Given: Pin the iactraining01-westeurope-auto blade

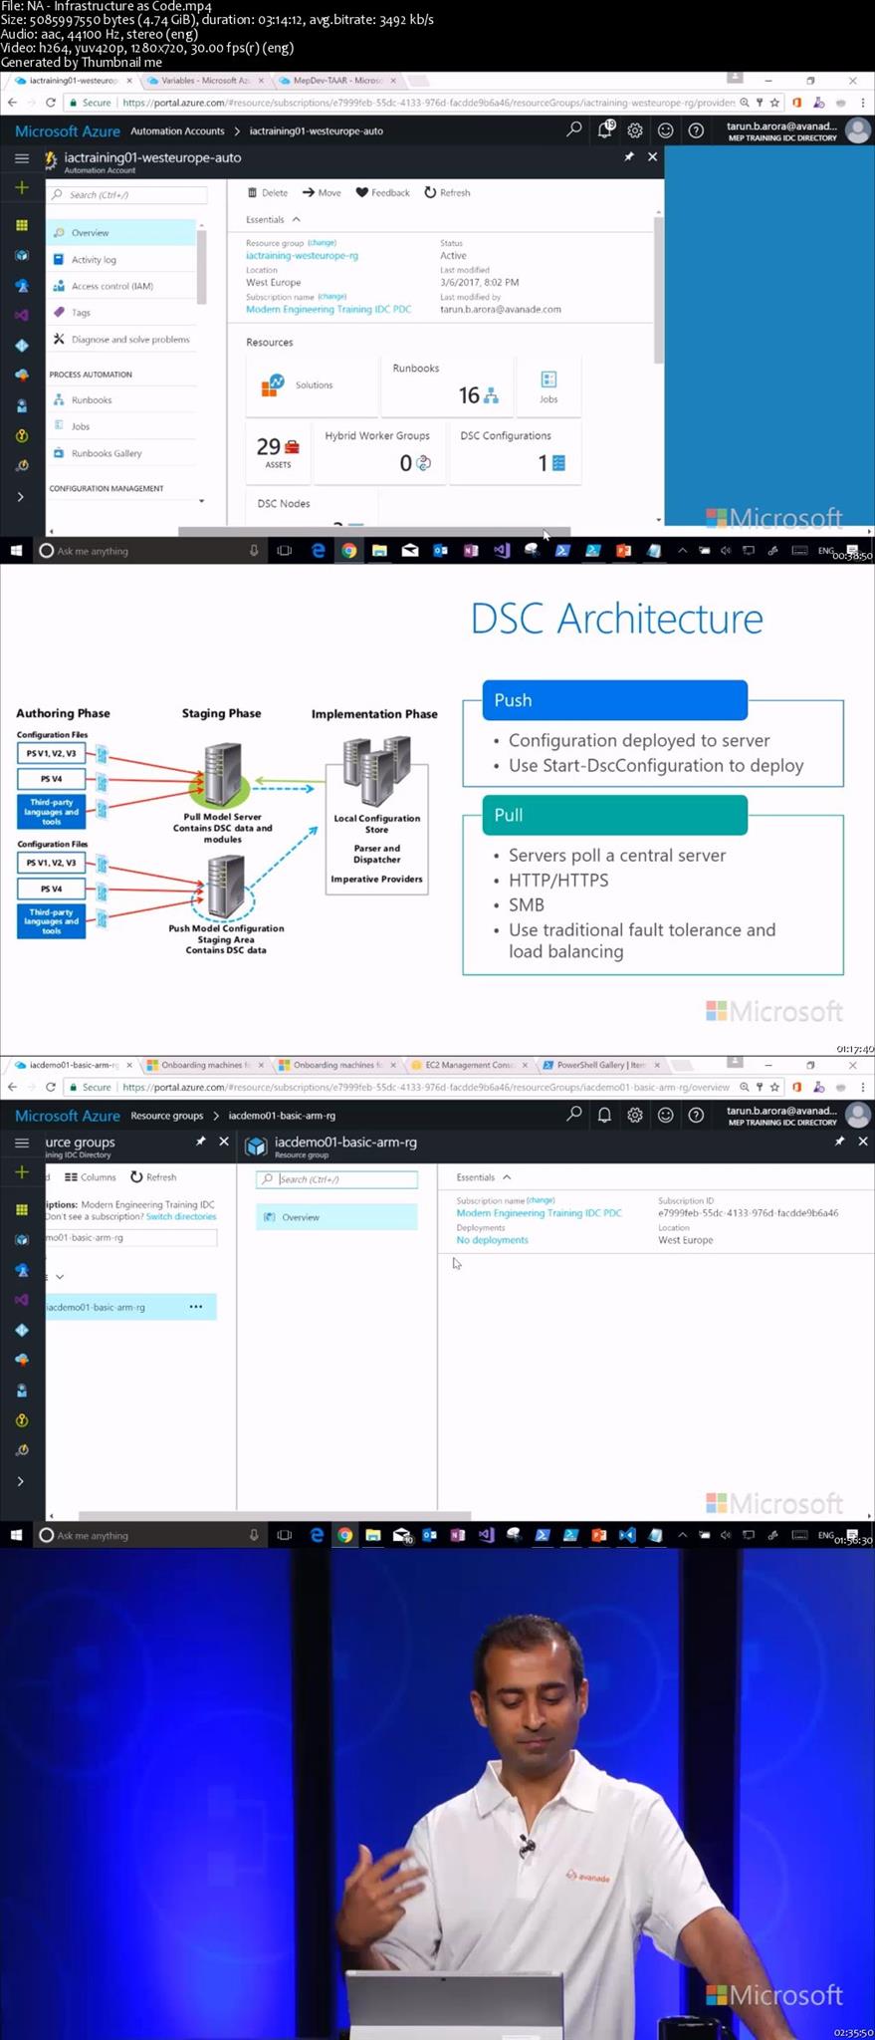Looking at the screenshot, I should [x=629, y=157].
